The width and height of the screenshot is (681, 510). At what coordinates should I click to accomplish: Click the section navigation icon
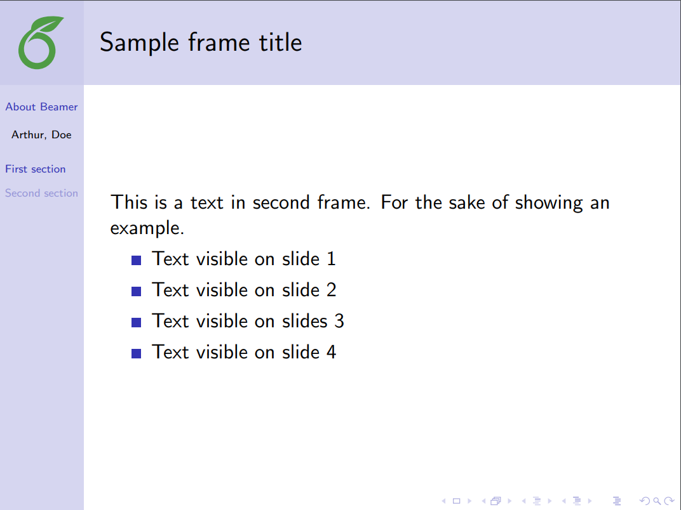577,501
